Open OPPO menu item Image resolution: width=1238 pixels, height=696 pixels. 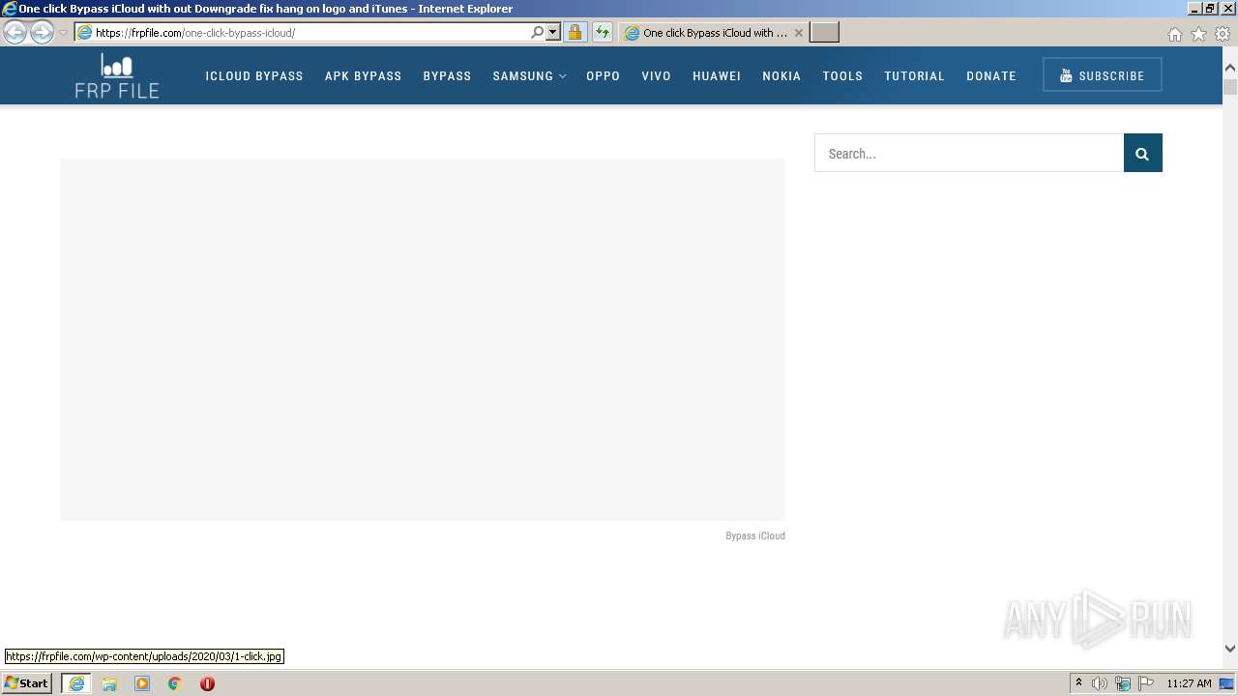[603, 75]
